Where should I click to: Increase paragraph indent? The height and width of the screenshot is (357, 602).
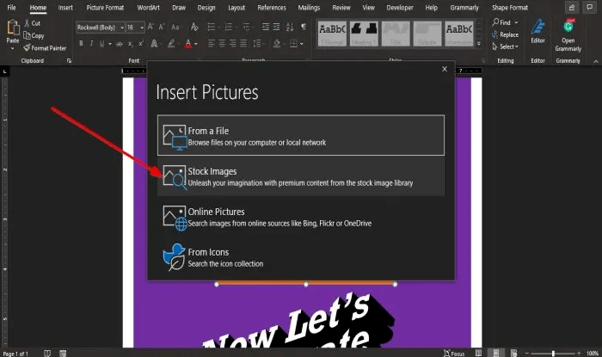(276, 27)
